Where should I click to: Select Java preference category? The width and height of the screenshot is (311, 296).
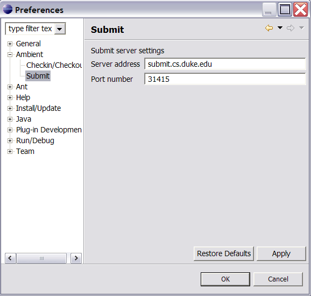pyautogui.click(x=24, y=119)
